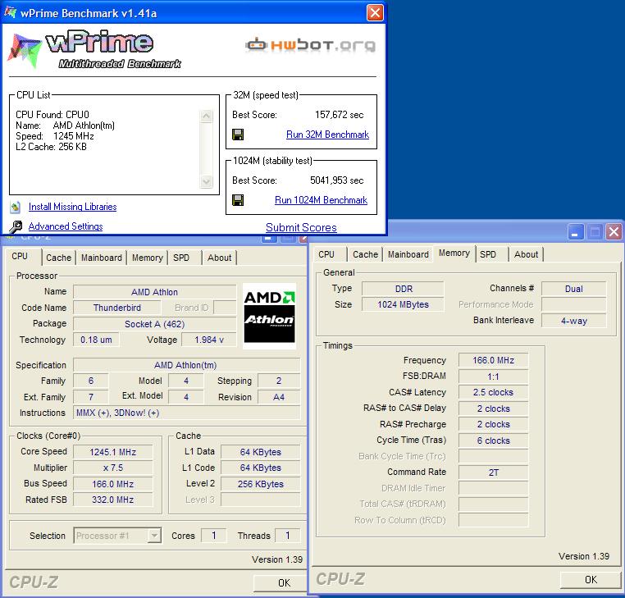Click the Channels # value Dual
This screenshot has height=598, width=625.
click(573, 289)
